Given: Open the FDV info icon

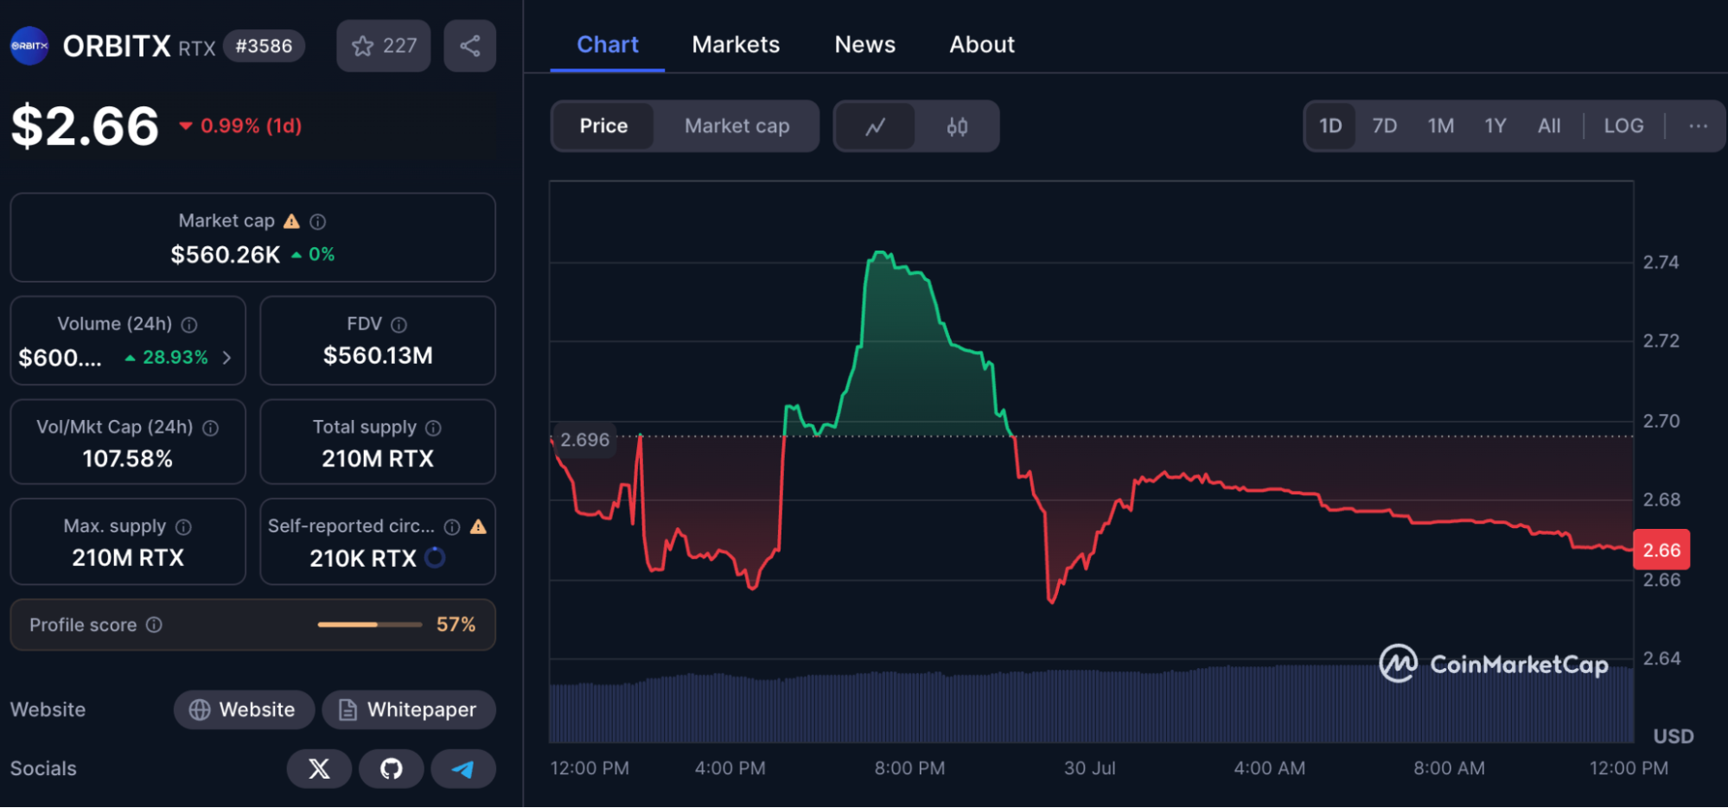Looking at the screenshot, I should (x=399, y=325).
